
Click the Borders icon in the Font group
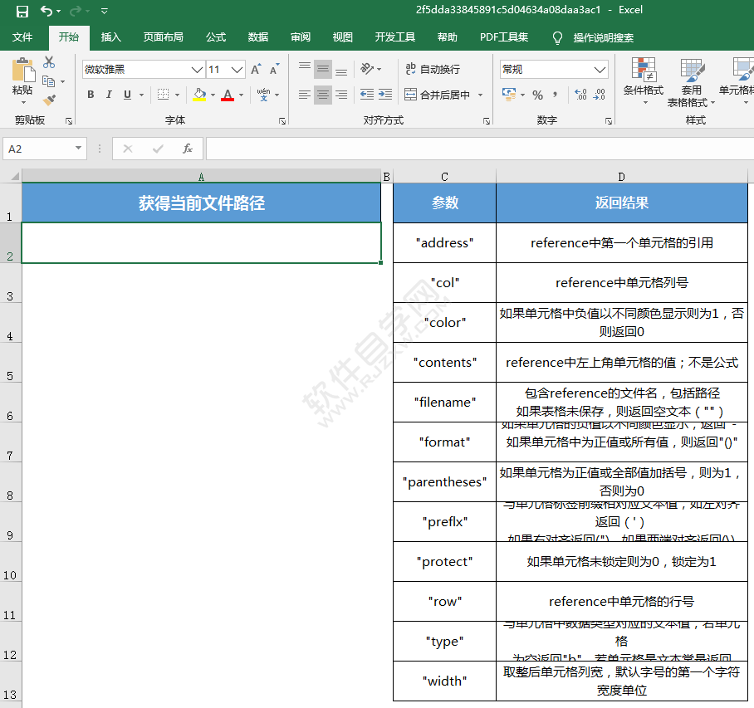coord(163,94)
